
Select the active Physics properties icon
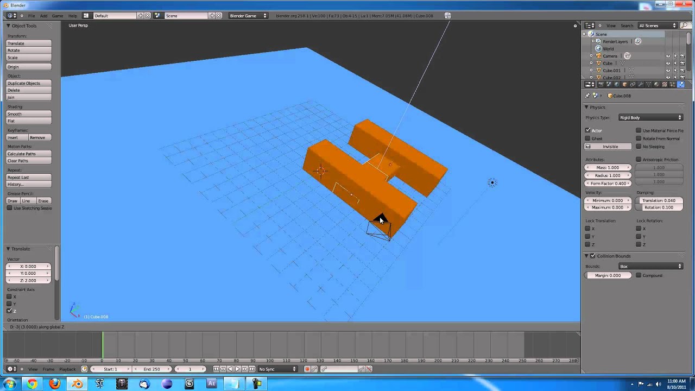(681, 84)
